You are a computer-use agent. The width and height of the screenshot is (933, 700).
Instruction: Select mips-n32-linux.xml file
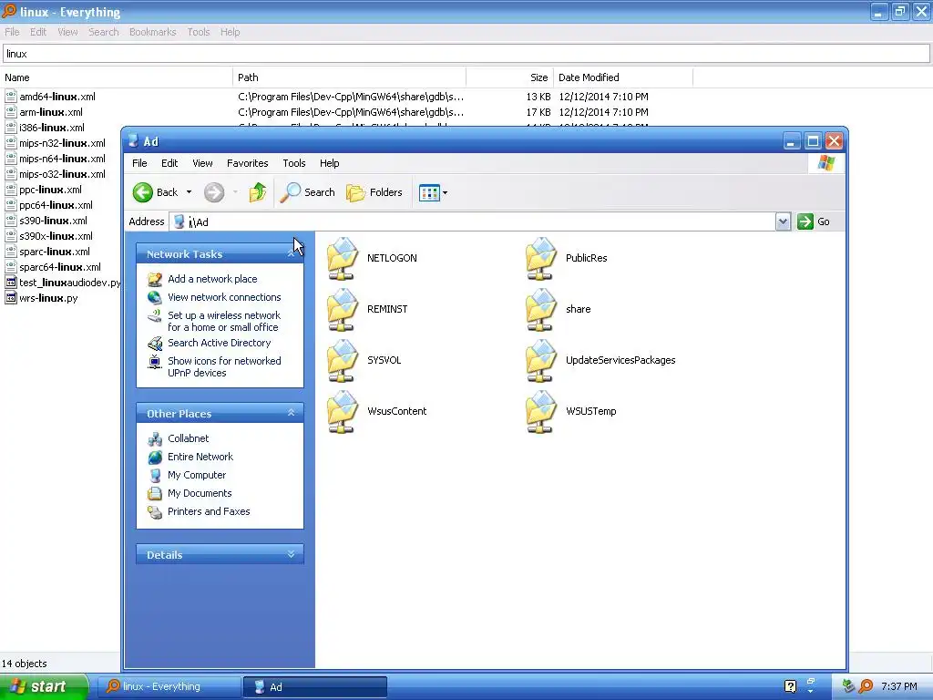pyautogui.click(x=62, y=143)
